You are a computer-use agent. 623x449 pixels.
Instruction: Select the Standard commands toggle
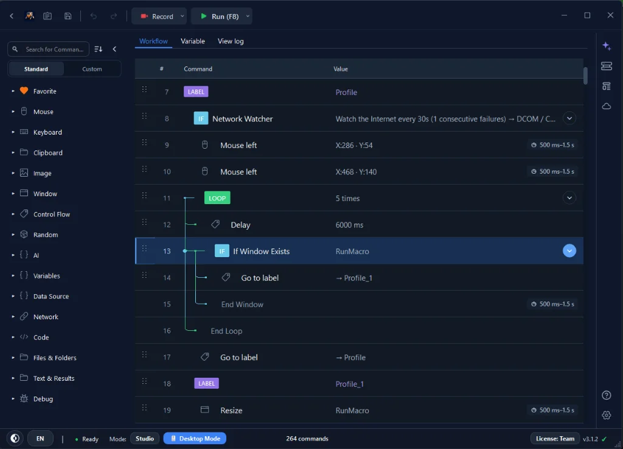pos(36,69)
